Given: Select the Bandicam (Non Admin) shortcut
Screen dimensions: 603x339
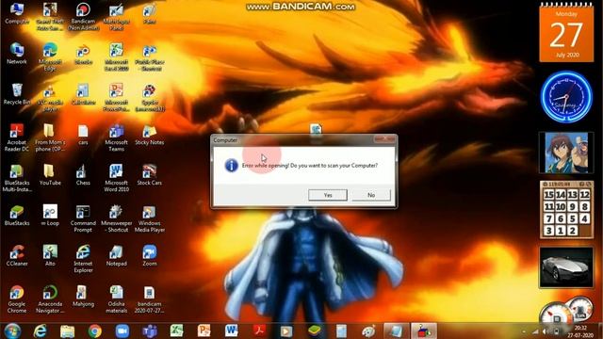Looking at the screenshot, I should [x=83, y=16].
